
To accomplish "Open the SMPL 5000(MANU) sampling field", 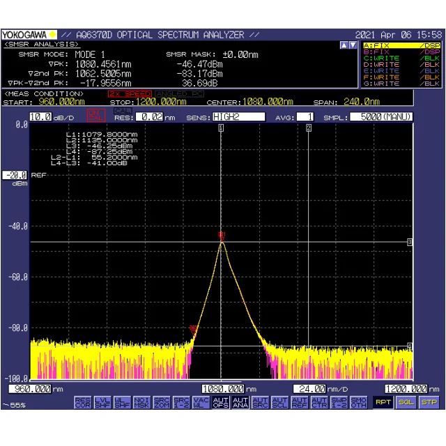I will [381, 117].
